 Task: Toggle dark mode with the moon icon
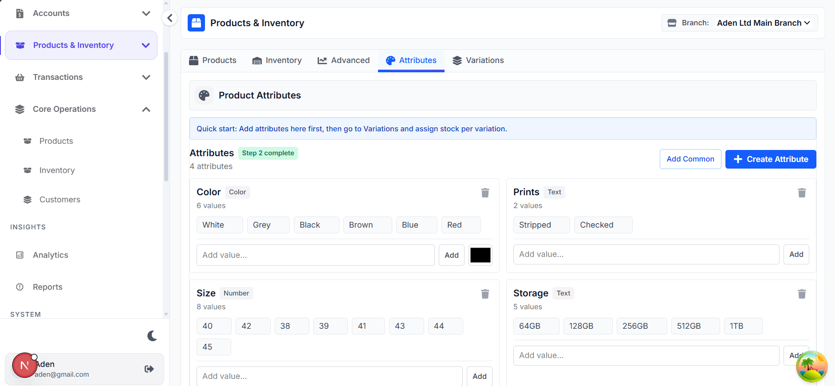(x=152, y=336)
